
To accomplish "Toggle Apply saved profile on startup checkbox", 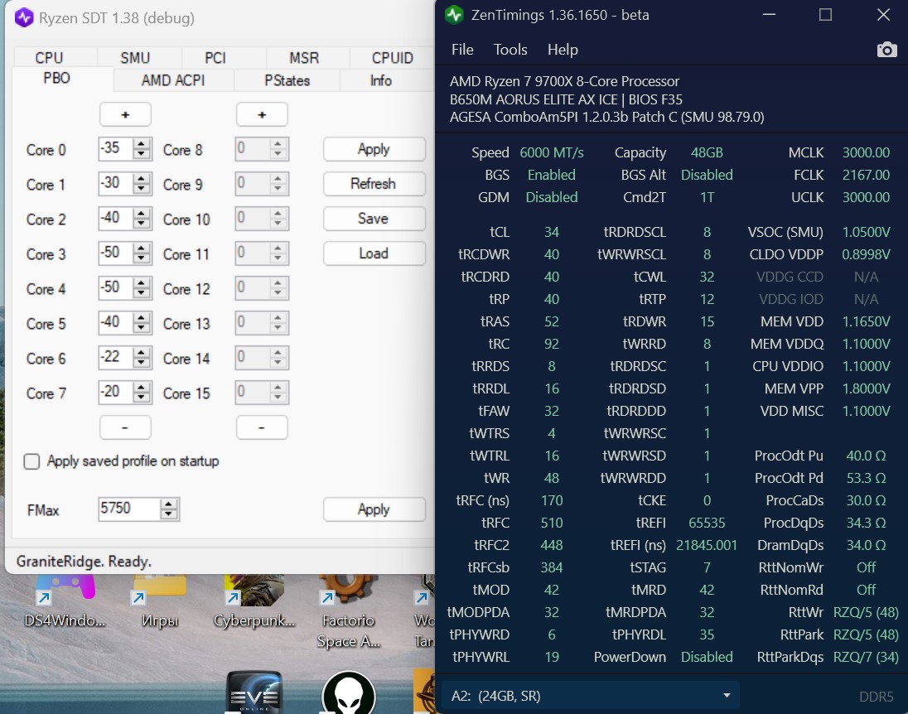I will (31, 461).
